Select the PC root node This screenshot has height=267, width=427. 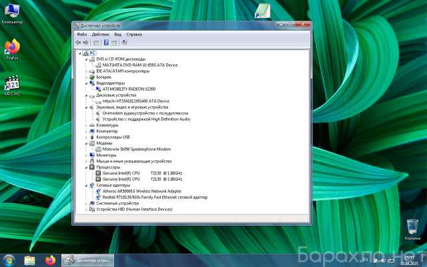pos(92,53)
